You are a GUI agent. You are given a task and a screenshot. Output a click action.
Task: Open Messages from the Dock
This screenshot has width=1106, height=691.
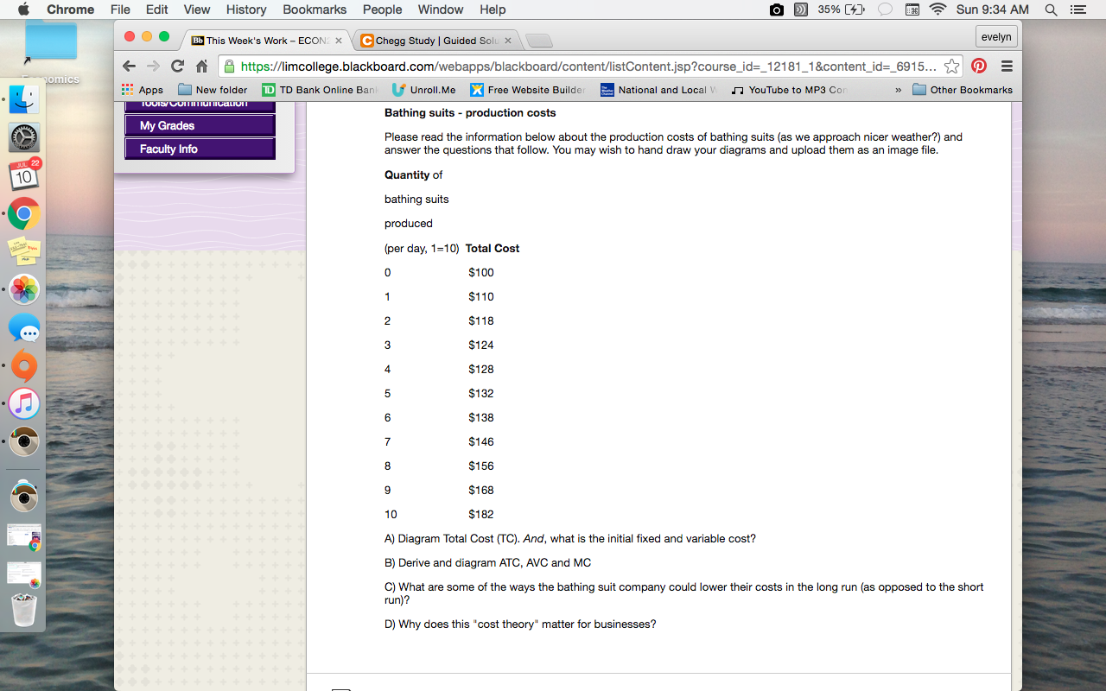coord(24,327)
